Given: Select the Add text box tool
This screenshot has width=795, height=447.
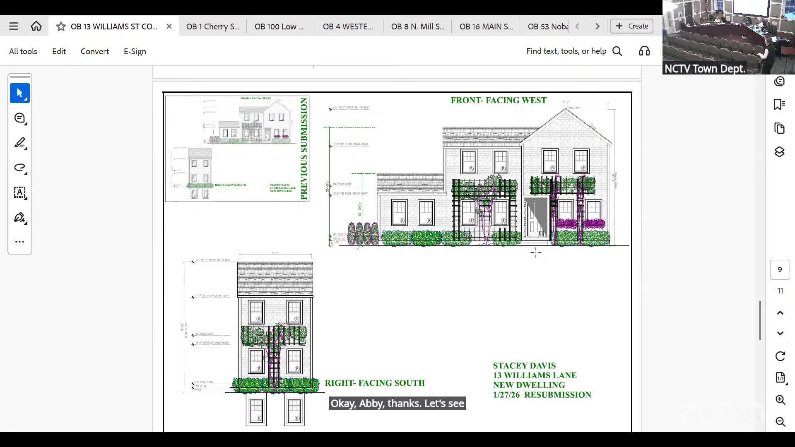Looking at the screenshot, I should (19, 192).
